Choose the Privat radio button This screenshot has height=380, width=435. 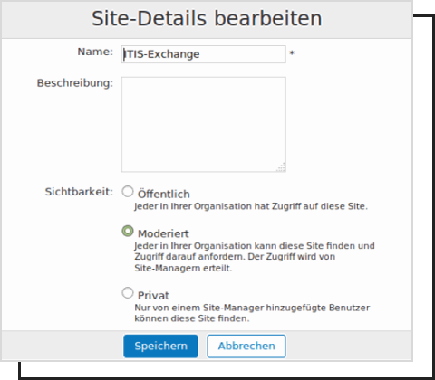(128, 293)
